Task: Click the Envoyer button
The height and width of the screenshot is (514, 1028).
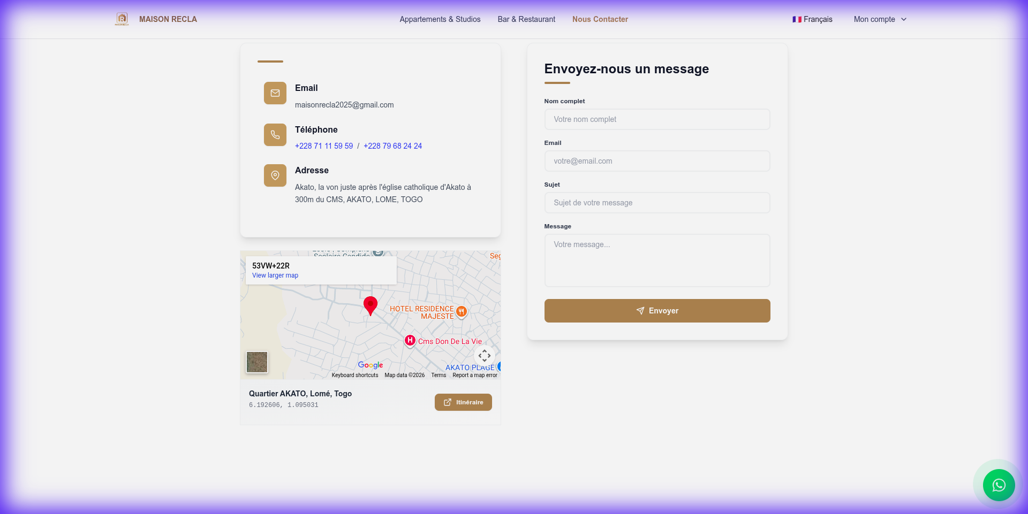Action: pos(657,311)
